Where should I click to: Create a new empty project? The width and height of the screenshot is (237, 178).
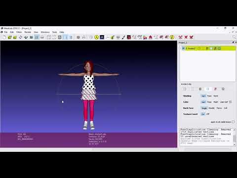[4, 37]
